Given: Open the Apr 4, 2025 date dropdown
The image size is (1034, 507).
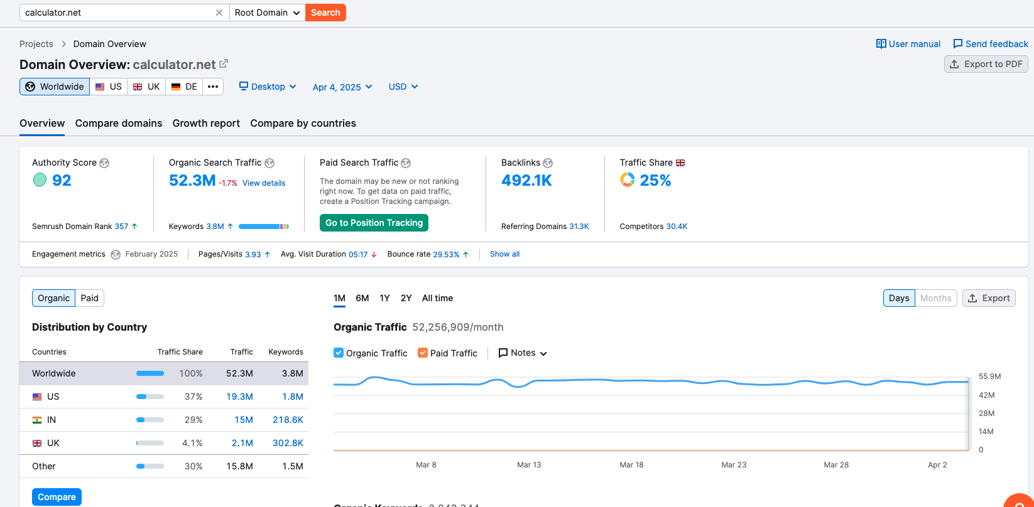Looking at the screenshot, I should 342,87.
